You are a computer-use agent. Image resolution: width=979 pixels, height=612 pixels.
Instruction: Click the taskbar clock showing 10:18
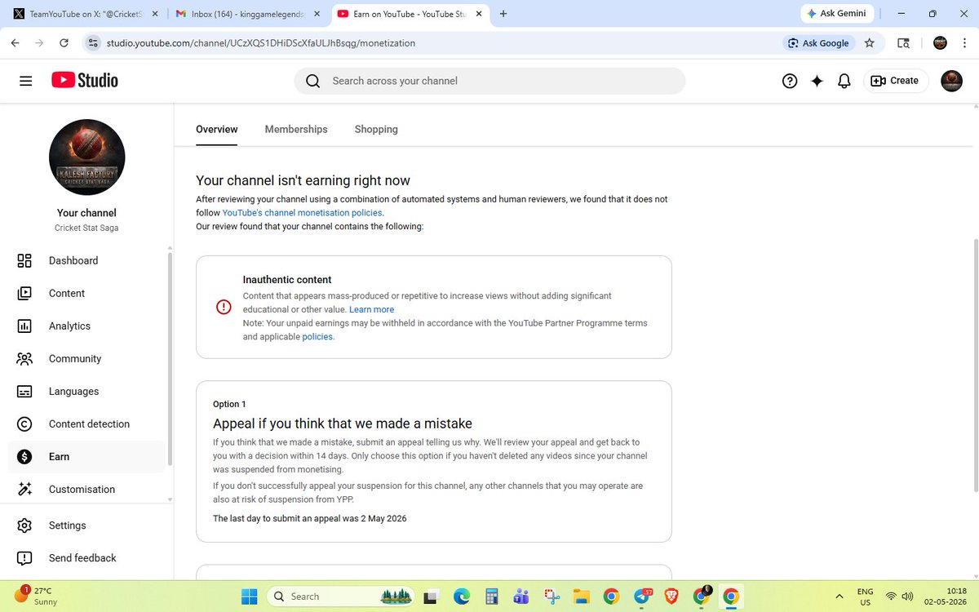coord(944,596)
